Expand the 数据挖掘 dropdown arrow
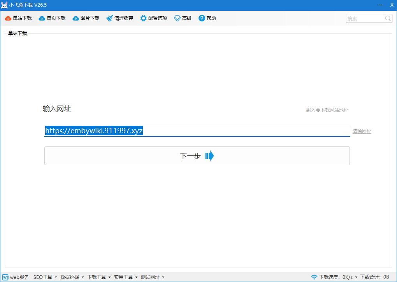The image size is (397, 282). 83,277
